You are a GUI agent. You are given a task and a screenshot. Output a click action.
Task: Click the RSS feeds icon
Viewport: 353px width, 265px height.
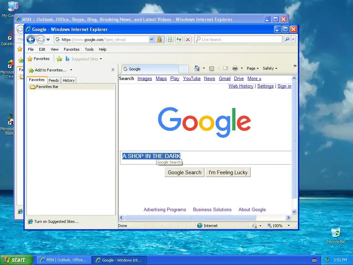(x=212, y=69)
